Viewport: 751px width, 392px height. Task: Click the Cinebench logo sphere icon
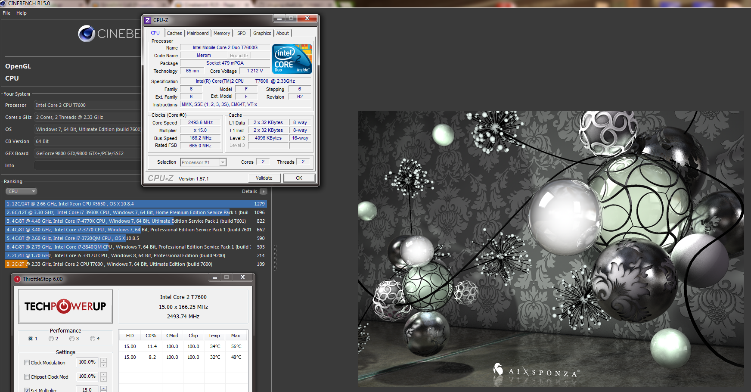click(x=87, y=34)
